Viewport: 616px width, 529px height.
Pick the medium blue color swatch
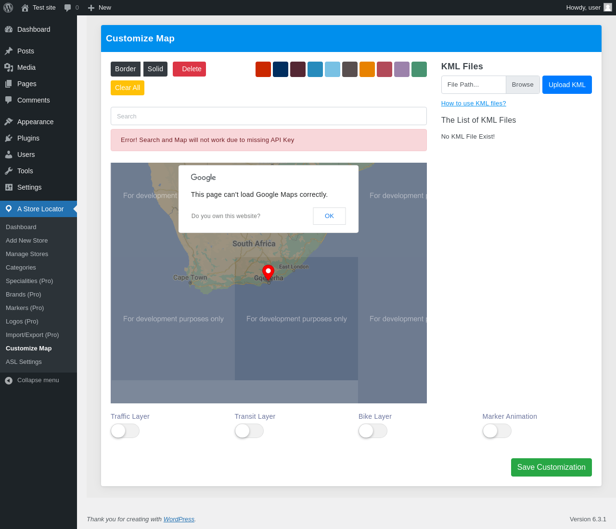(x=315, y=69)
